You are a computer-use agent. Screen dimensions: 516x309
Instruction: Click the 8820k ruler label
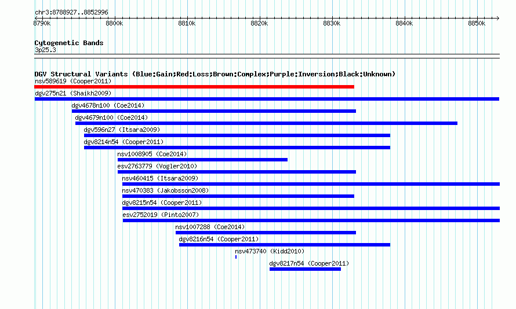259,23
